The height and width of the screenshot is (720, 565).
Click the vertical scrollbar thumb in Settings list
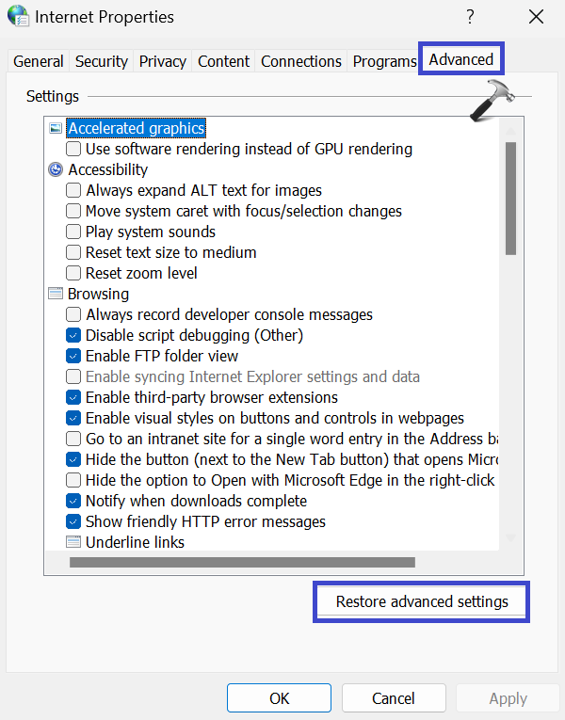[510, 198]
